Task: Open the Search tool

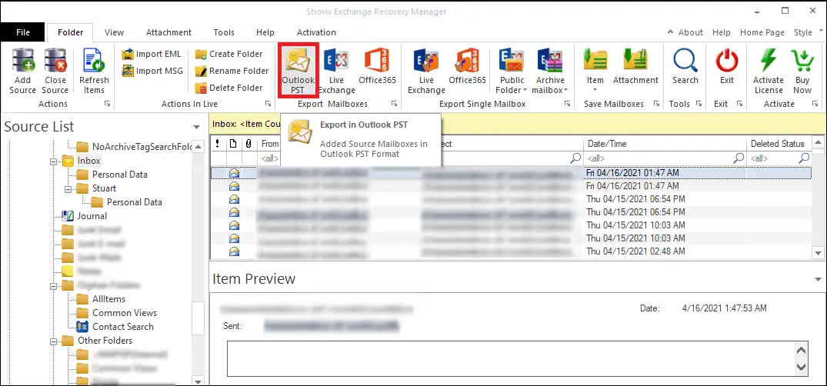Action: coord(685,66)
